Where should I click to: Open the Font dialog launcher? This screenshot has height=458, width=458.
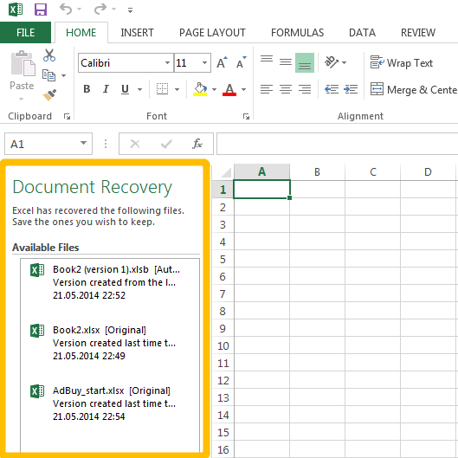coord(246,117)
